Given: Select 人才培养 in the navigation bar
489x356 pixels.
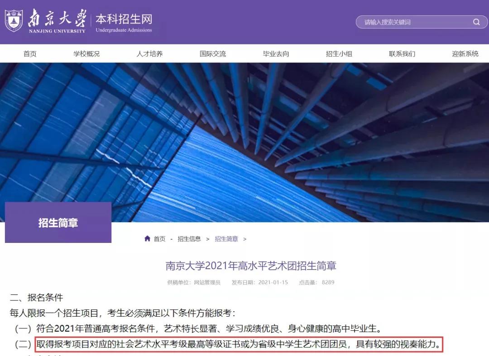Looking at the screenshot, I should tap(149, 53).
